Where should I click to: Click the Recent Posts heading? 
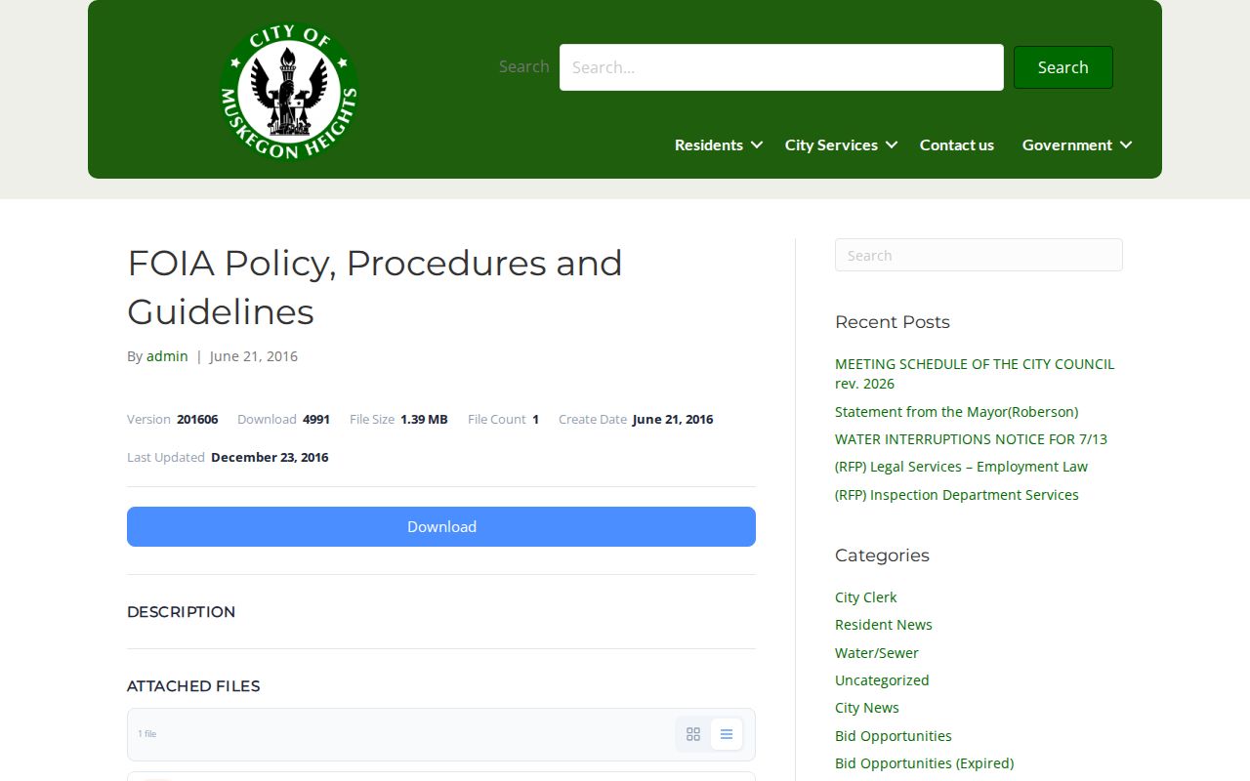(x=893, y=322)
